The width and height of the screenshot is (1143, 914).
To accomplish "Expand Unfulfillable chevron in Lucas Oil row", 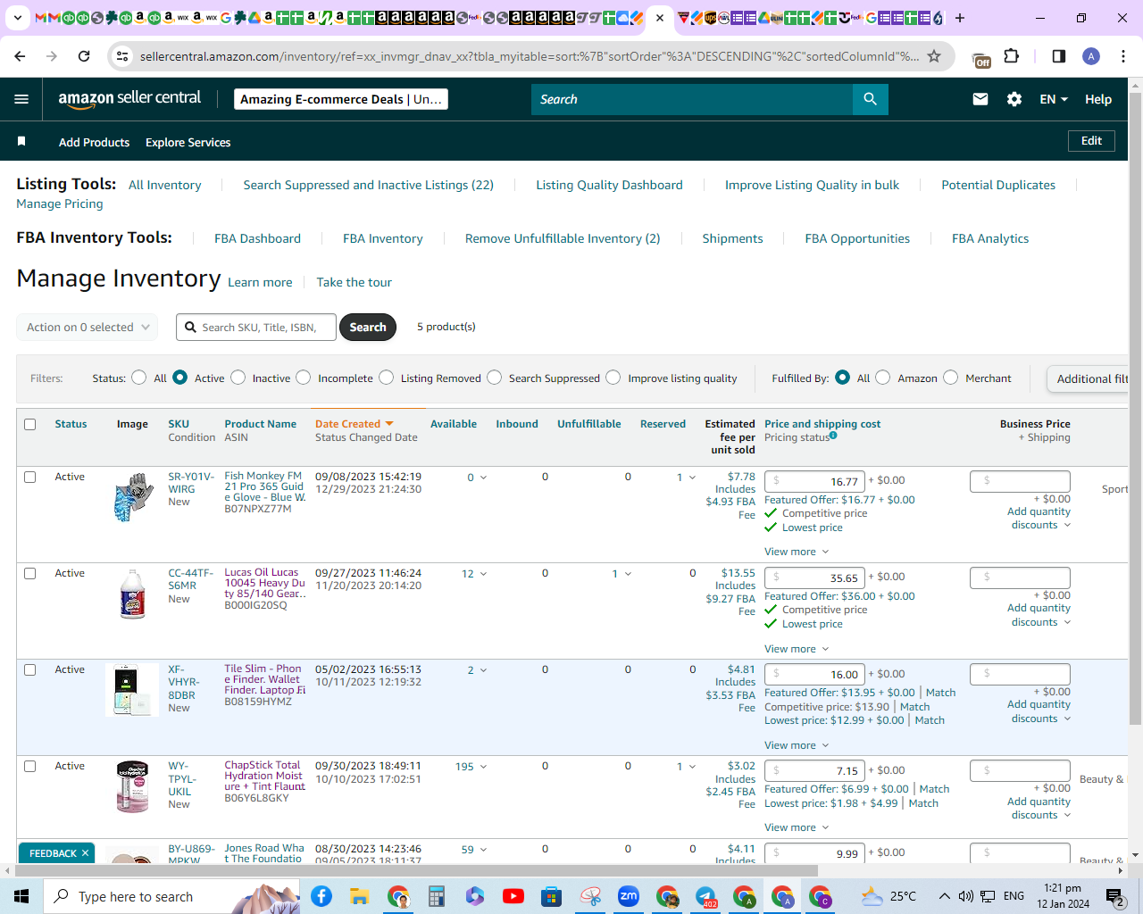I will [x=628, y=574].
